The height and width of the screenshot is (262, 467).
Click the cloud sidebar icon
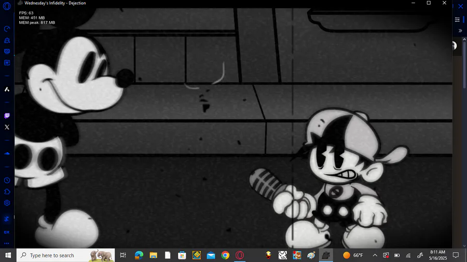pyautogui.click(x=7, y=154)
